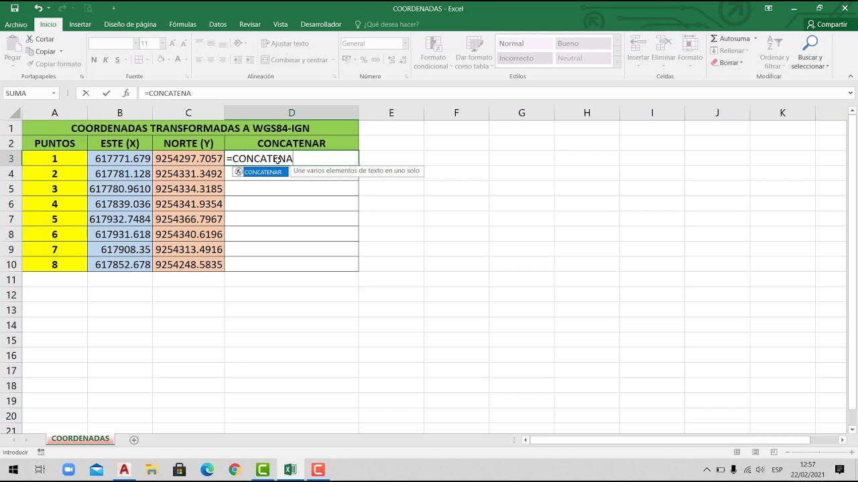This screenshot has height=482, width=858.
Task: Select the Incorrecto cell style
Action: tap(524, 58)
